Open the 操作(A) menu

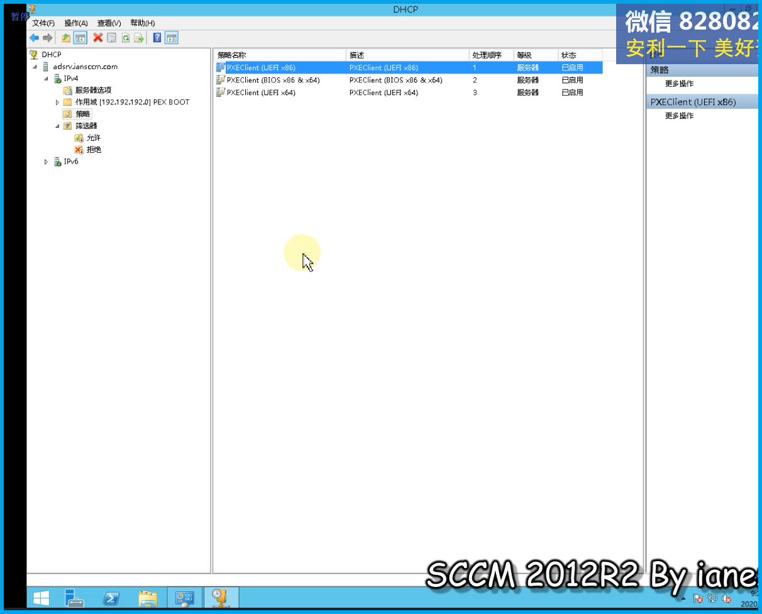(x=76, y=23)
